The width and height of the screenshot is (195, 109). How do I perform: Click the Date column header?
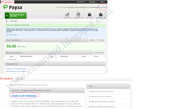(12, 56)
